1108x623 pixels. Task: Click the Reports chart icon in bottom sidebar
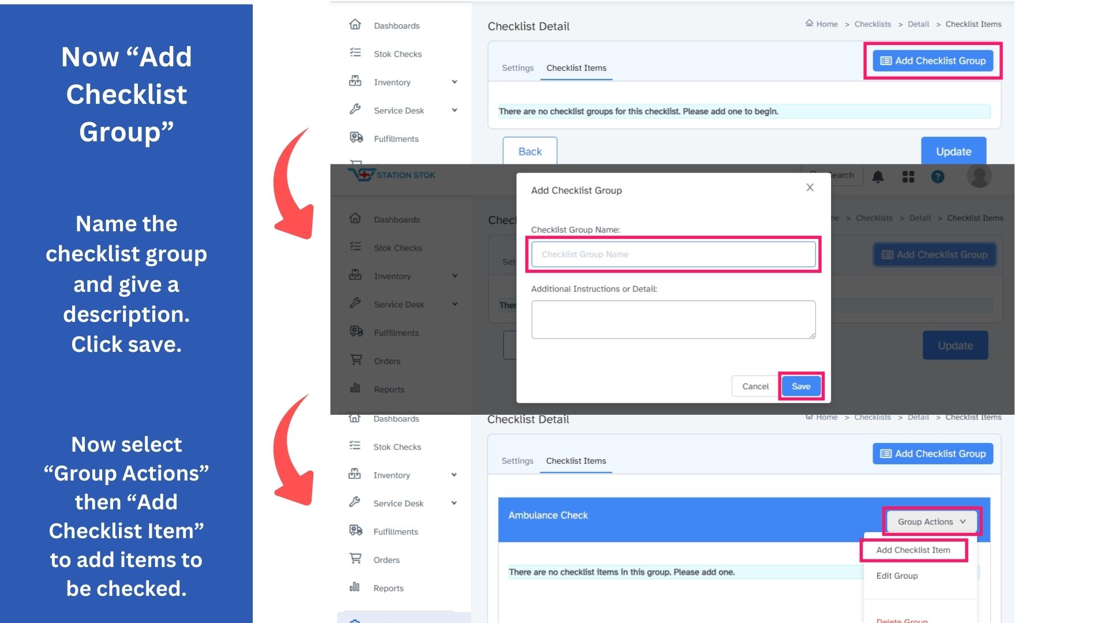coord(355,587)
